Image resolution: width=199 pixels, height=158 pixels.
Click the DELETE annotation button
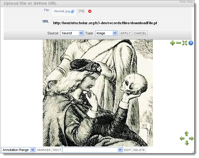tap(139, 150)
